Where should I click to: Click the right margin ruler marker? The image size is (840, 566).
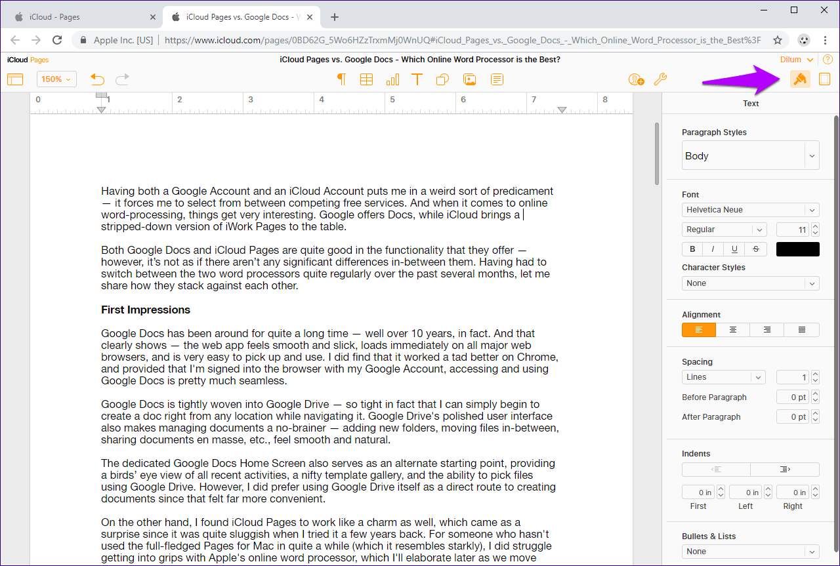click(562, 110)
